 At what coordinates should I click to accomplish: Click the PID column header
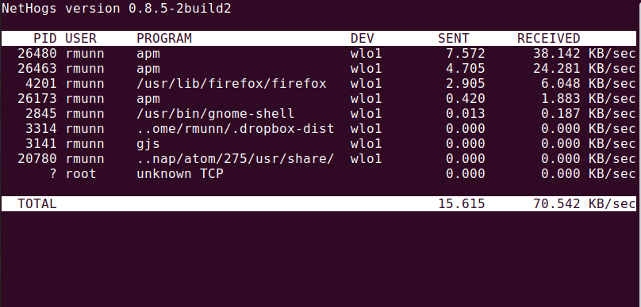(44, 38)
